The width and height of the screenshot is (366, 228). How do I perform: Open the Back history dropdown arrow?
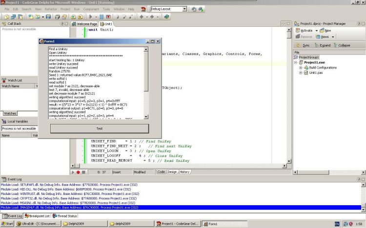click(147, 17)
